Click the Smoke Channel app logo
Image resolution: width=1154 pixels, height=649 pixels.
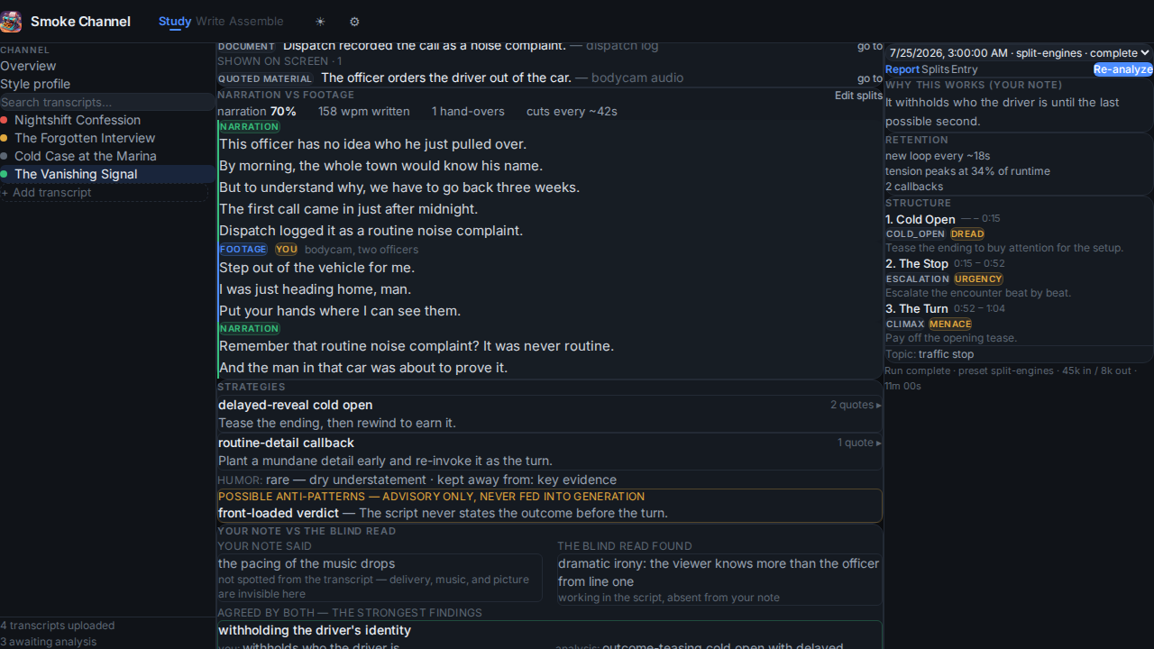11,22
